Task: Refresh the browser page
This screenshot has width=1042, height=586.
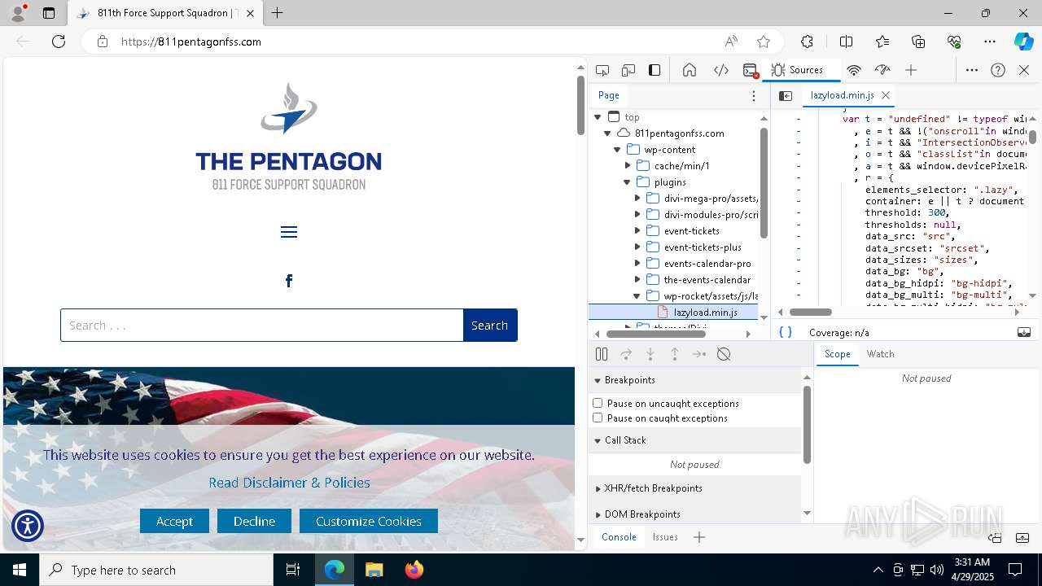Action: point(59,42)
